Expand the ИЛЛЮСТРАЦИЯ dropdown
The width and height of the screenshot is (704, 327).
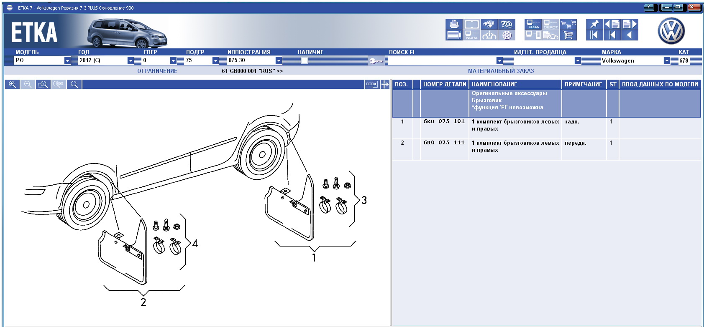[x=279, y=60]
